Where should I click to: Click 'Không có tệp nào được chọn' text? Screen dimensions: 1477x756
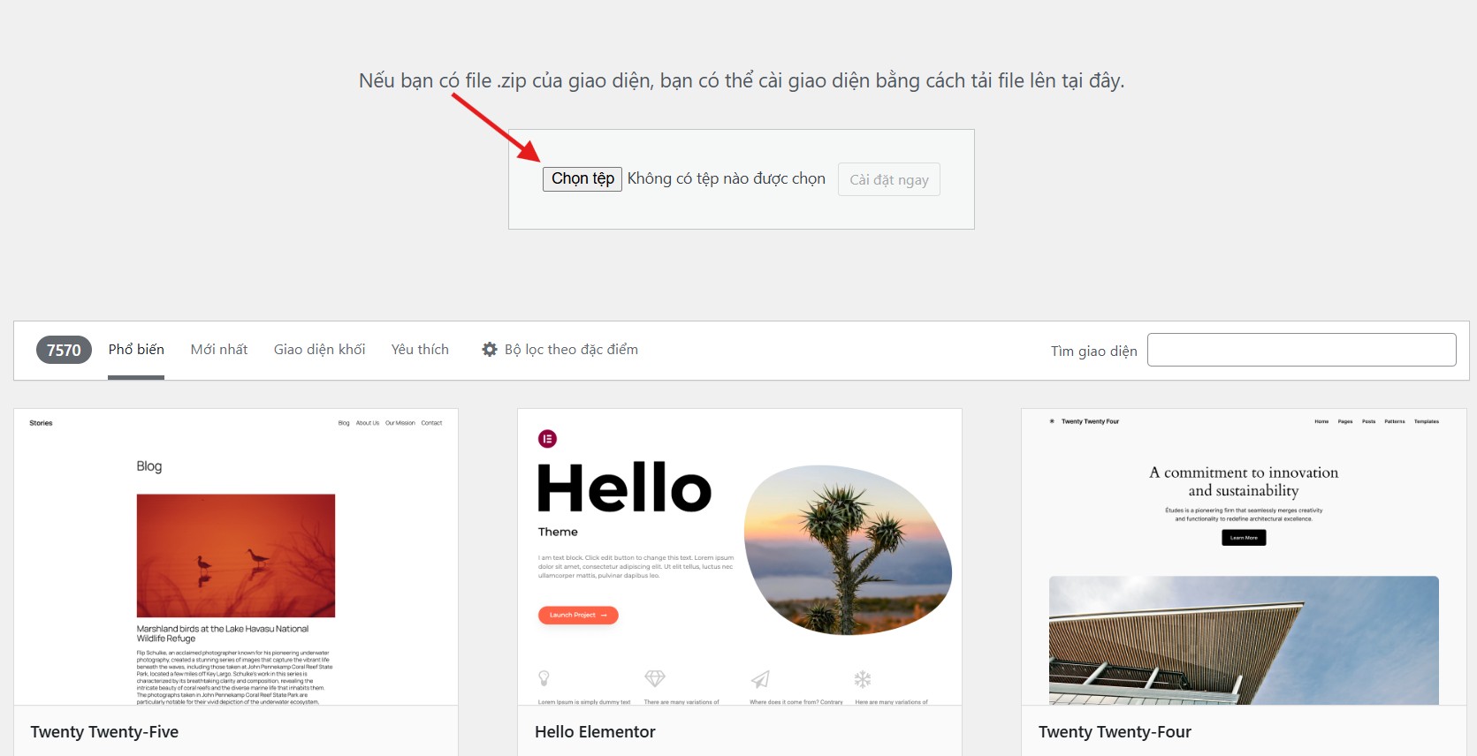click(727, 178)
